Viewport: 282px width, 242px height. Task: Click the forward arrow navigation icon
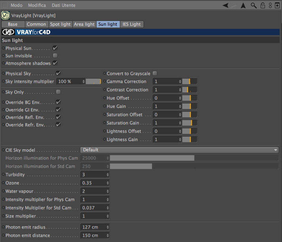[x=233, y=6]
